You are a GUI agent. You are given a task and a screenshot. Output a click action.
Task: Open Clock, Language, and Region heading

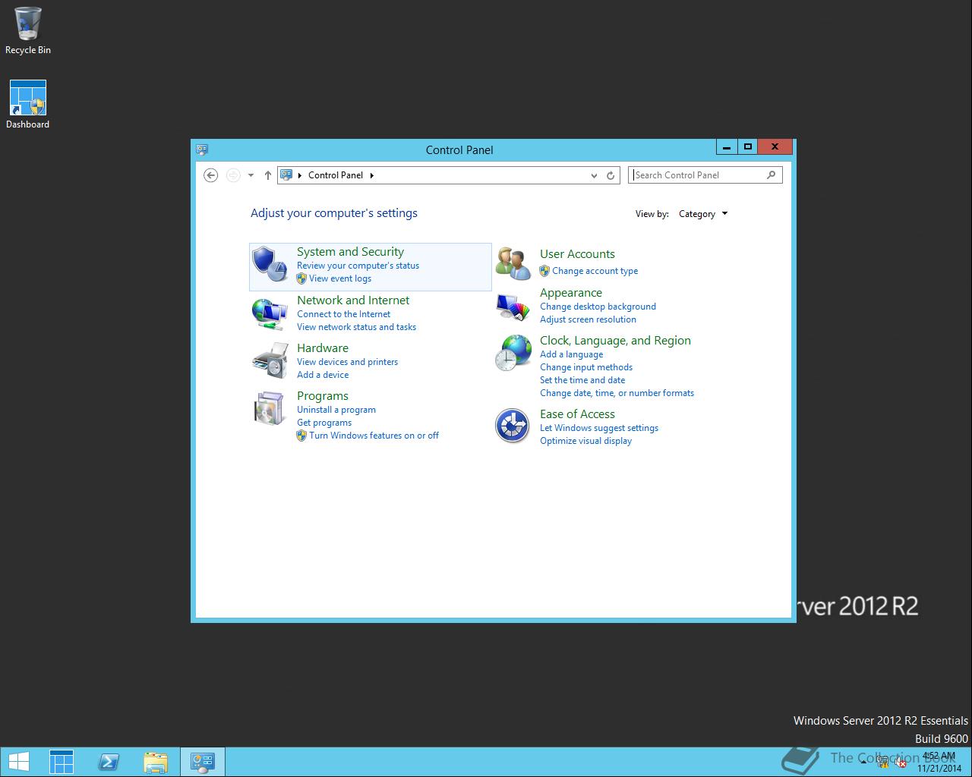point(615,341)
